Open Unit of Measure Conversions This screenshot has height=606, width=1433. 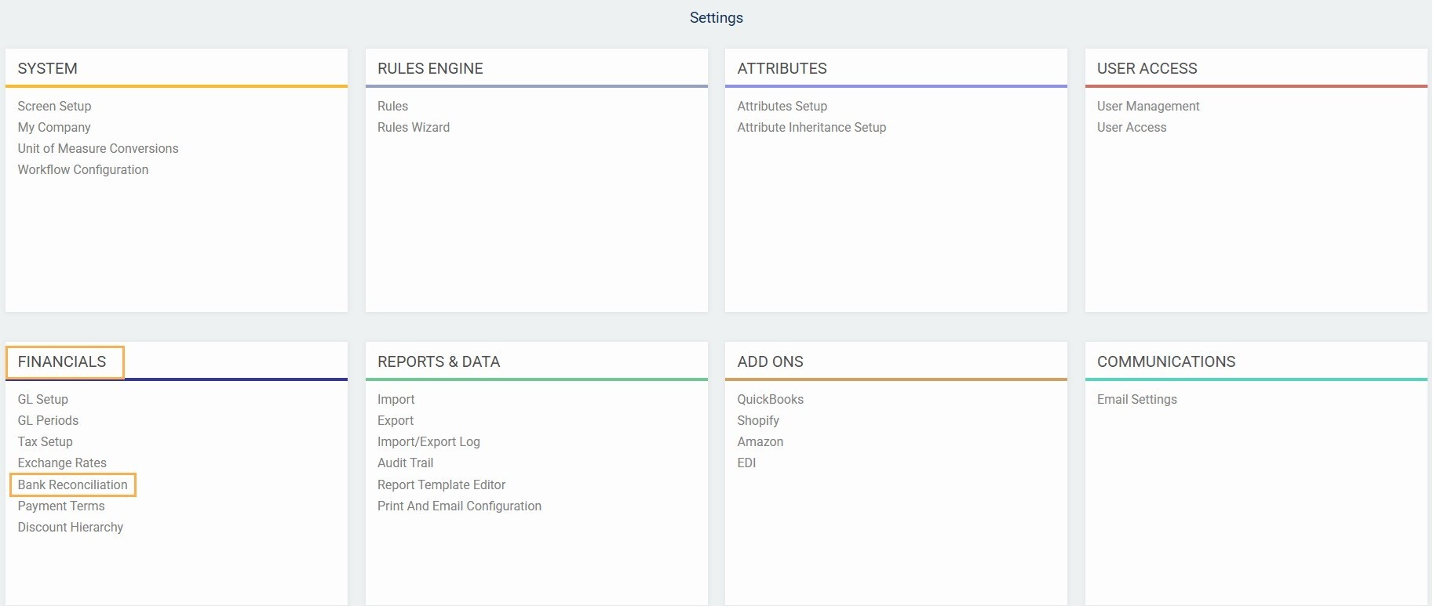[98, 148]
